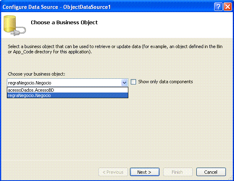Click the yellow database plug icon
The height and width of the screenshot is (181, 234).
pos(15,25)
